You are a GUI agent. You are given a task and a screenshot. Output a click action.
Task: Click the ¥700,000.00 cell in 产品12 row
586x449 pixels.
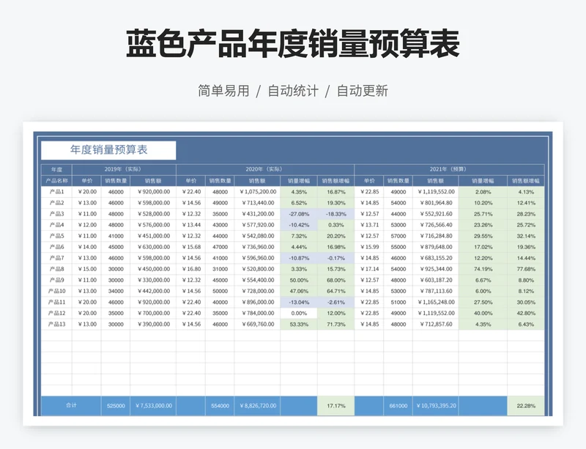tap(153, 313)
